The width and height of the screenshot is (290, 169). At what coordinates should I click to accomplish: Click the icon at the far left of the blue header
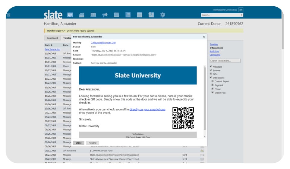[8, 15]
